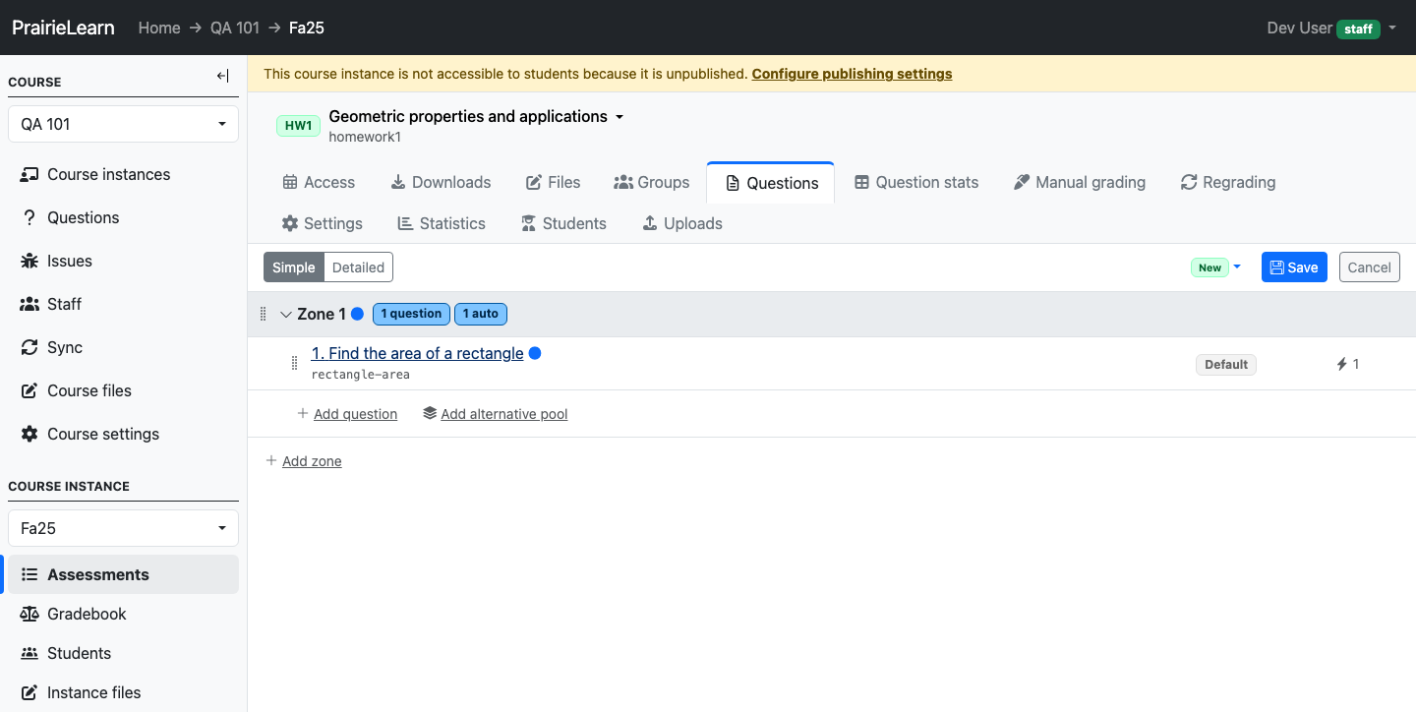
Task: Click the Zone 1 drag handle
Action: tap(263, 314)
